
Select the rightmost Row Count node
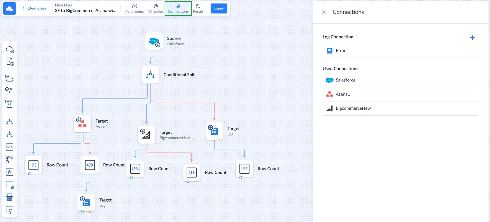pos(244,169)
